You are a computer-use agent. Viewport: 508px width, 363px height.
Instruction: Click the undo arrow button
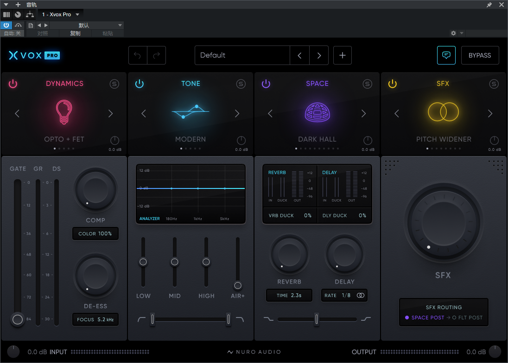(138, 56)
